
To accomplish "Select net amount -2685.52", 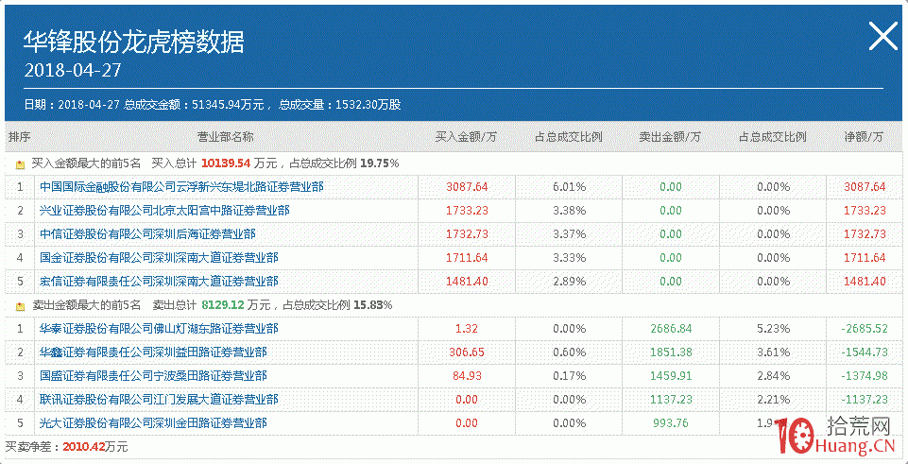I will click(864, 329).
